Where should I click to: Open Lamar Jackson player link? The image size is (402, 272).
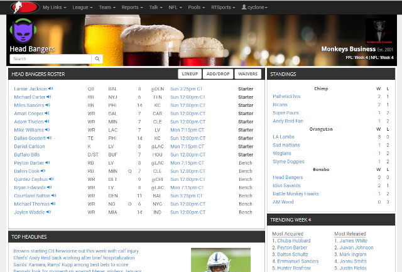(x=31, y=89)
